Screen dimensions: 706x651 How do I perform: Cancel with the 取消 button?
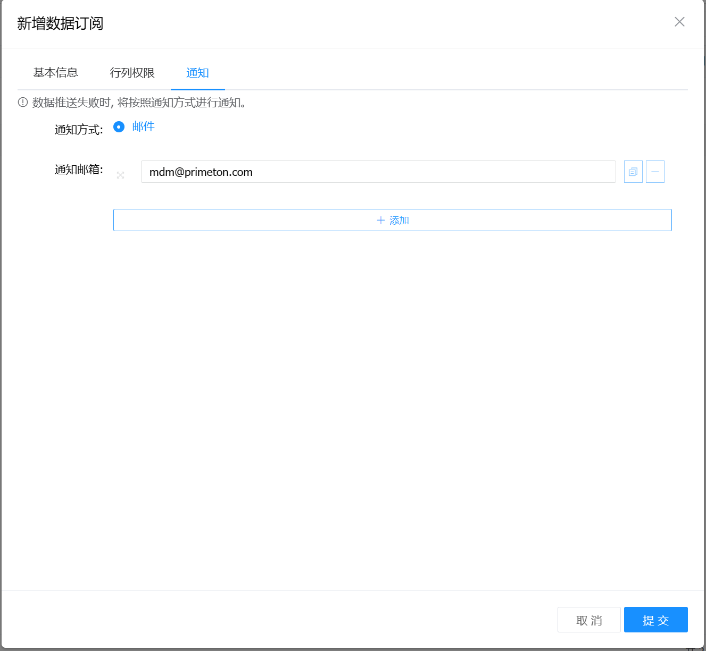tap(589, 620)
